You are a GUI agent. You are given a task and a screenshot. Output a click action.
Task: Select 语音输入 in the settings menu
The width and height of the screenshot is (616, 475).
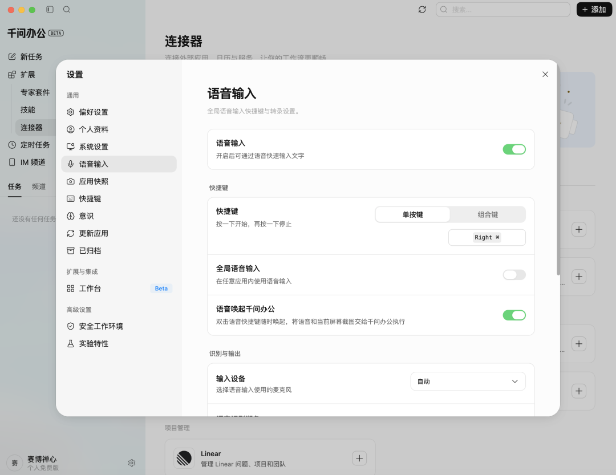click(x=119, y=164)
